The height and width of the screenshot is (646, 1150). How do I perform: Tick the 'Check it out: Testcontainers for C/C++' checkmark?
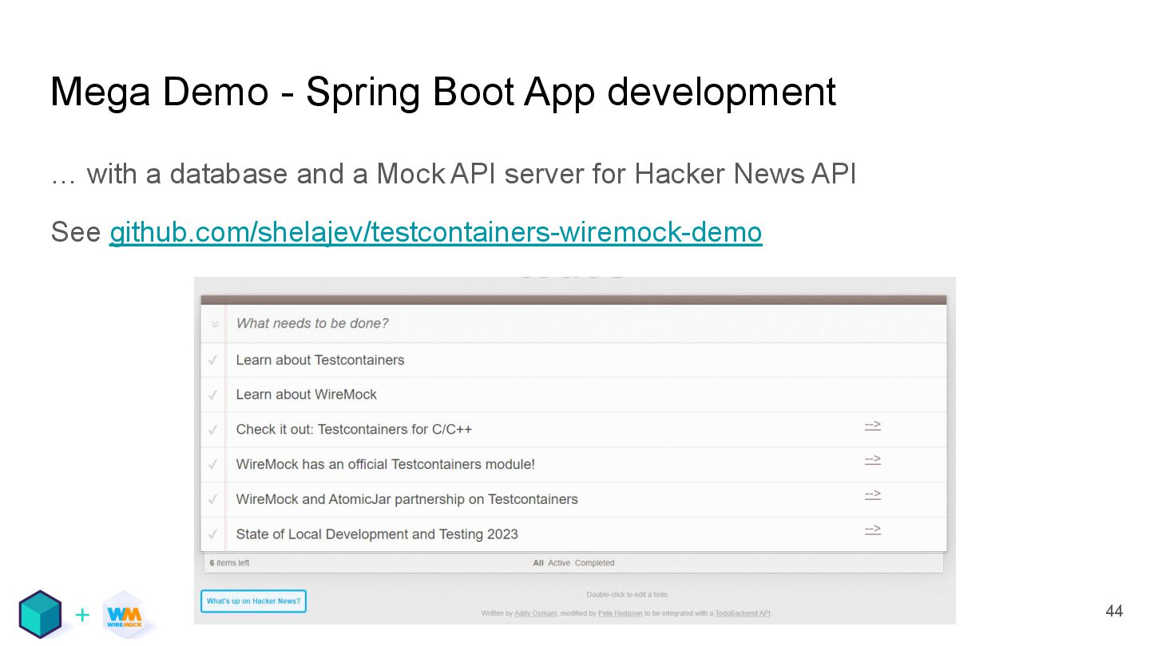(x=213, y=430)
